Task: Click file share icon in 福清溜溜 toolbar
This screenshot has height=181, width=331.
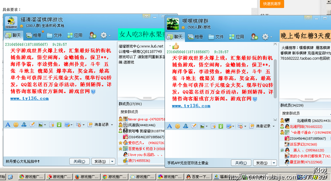Action: 52,125
